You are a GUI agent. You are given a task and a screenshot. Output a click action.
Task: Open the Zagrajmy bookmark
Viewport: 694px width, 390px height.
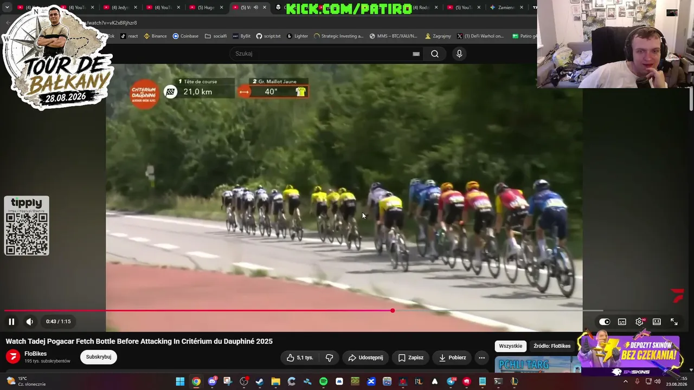tap(438, 36)
